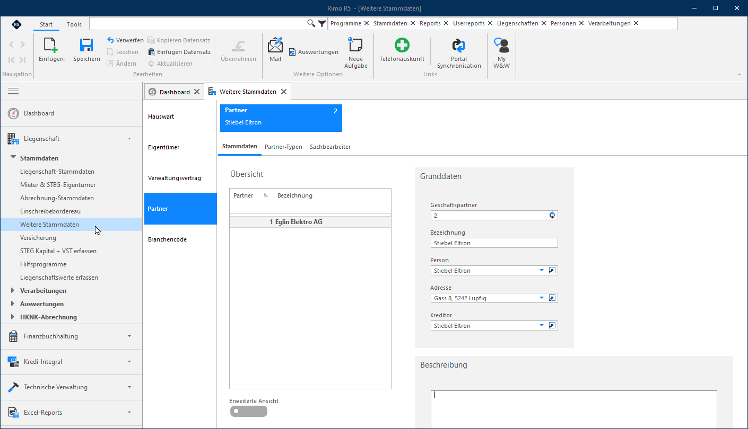Open Dashboard in the sidebar
Image resolution: width=748 pixels, height=429 pixels.
point(71,113)
